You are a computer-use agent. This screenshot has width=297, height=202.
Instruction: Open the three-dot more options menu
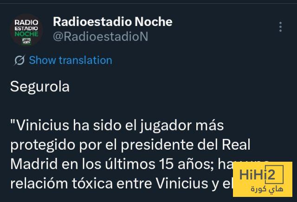[280, 27]
